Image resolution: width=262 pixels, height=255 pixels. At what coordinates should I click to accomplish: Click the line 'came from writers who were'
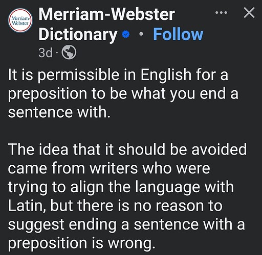point(109,168)
